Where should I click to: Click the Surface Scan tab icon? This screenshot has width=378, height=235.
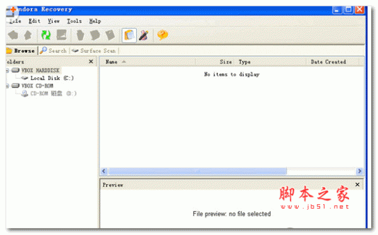(x=75, y=50)
